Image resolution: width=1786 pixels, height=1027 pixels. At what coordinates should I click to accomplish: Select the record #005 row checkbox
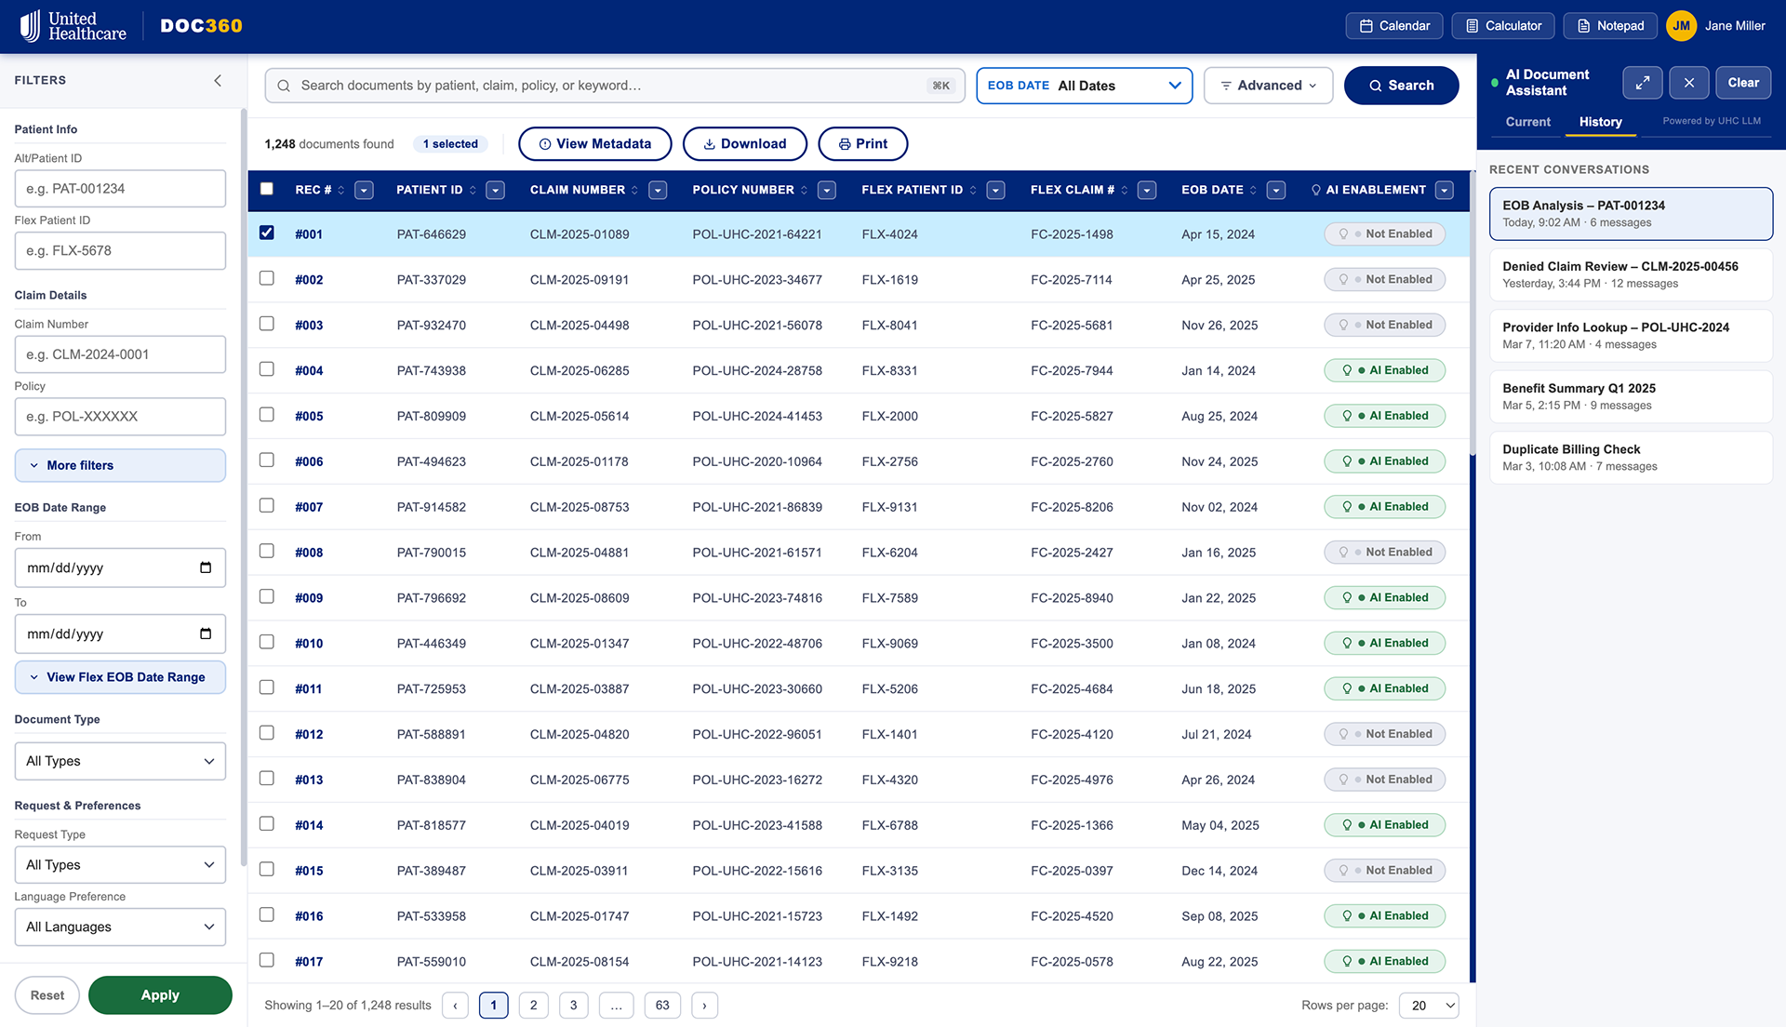coord(267,415)
